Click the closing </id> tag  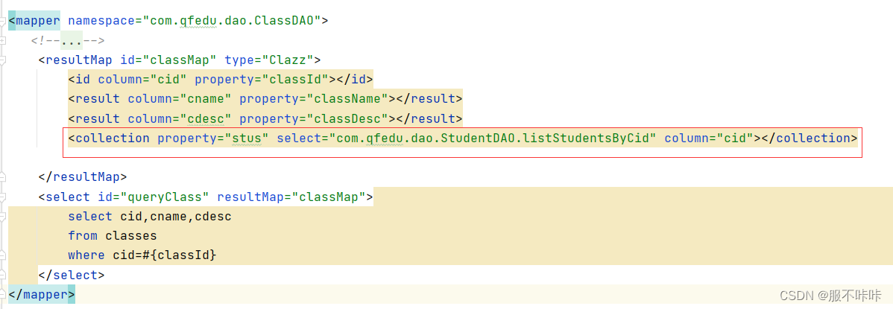354,79
